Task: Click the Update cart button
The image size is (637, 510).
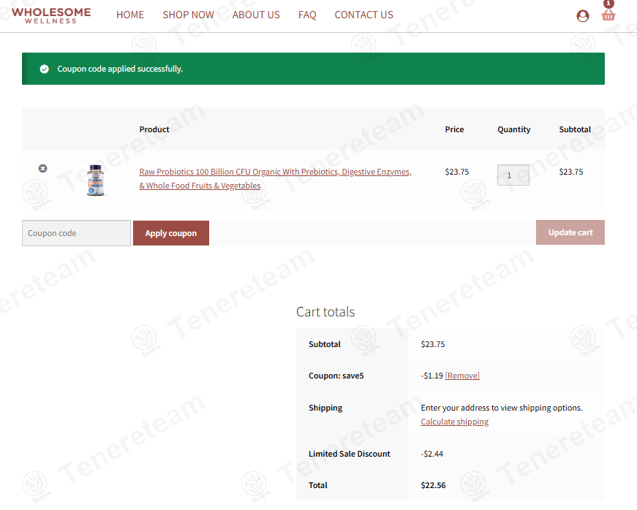Action: coord(570,232)
